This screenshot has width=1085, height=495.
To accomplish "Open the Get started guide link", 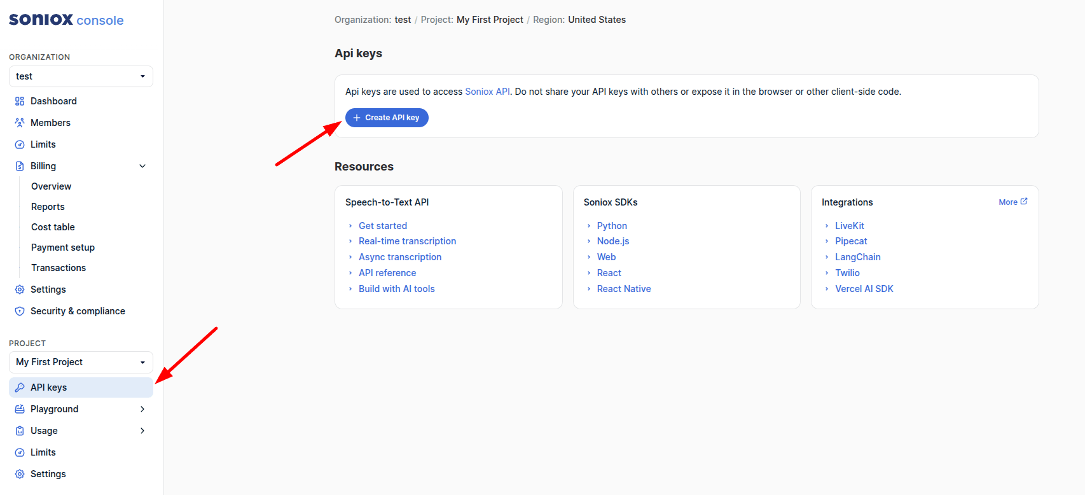I will pyautogui.click(x=383, y=226).
